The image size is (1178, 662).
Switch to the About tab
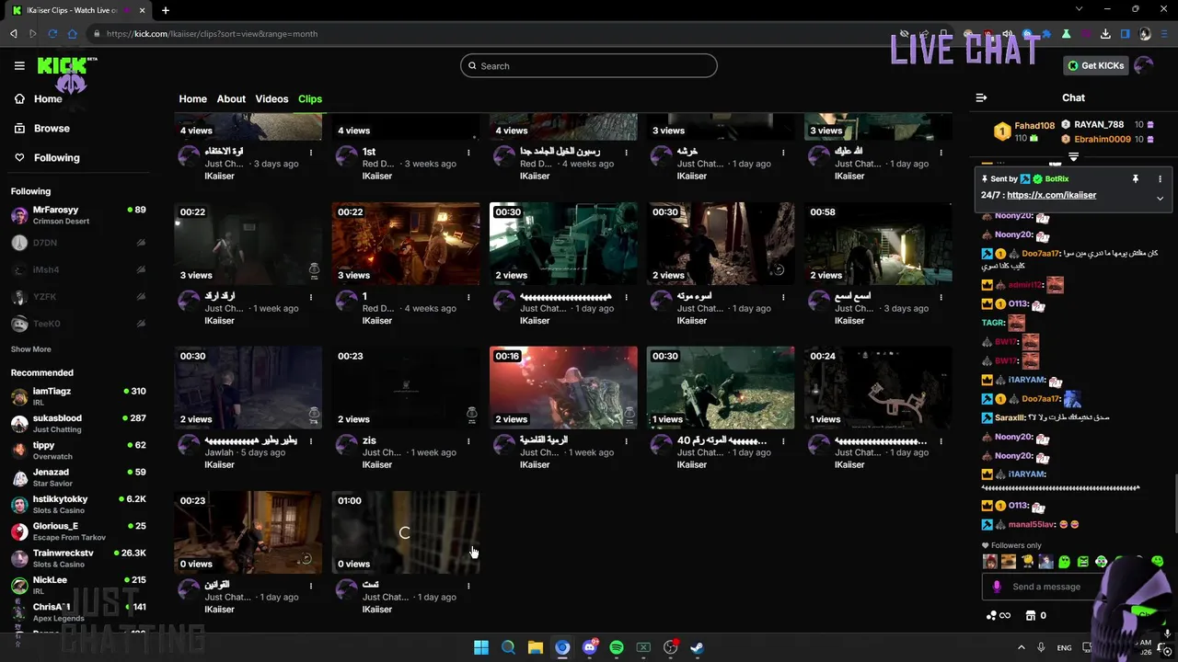pos(231,98)
